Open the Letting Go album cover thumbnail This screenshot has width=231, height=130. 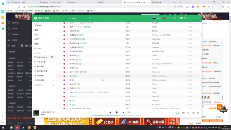(x=36, y=113)
